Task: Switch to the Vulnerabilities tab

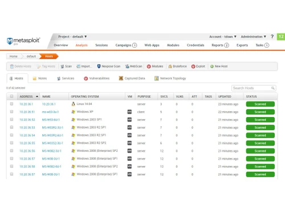Action: coord(97,78)
